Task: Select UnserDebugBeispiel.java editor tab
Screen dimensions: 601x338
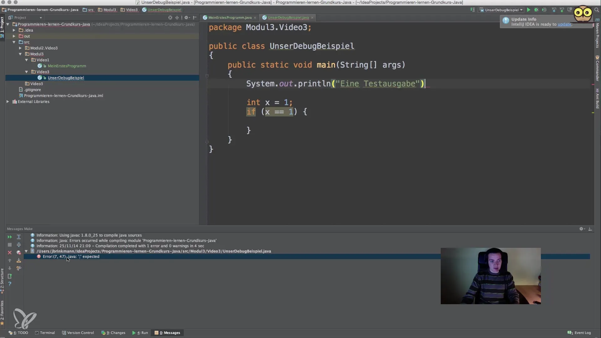Action: [288, 18]
